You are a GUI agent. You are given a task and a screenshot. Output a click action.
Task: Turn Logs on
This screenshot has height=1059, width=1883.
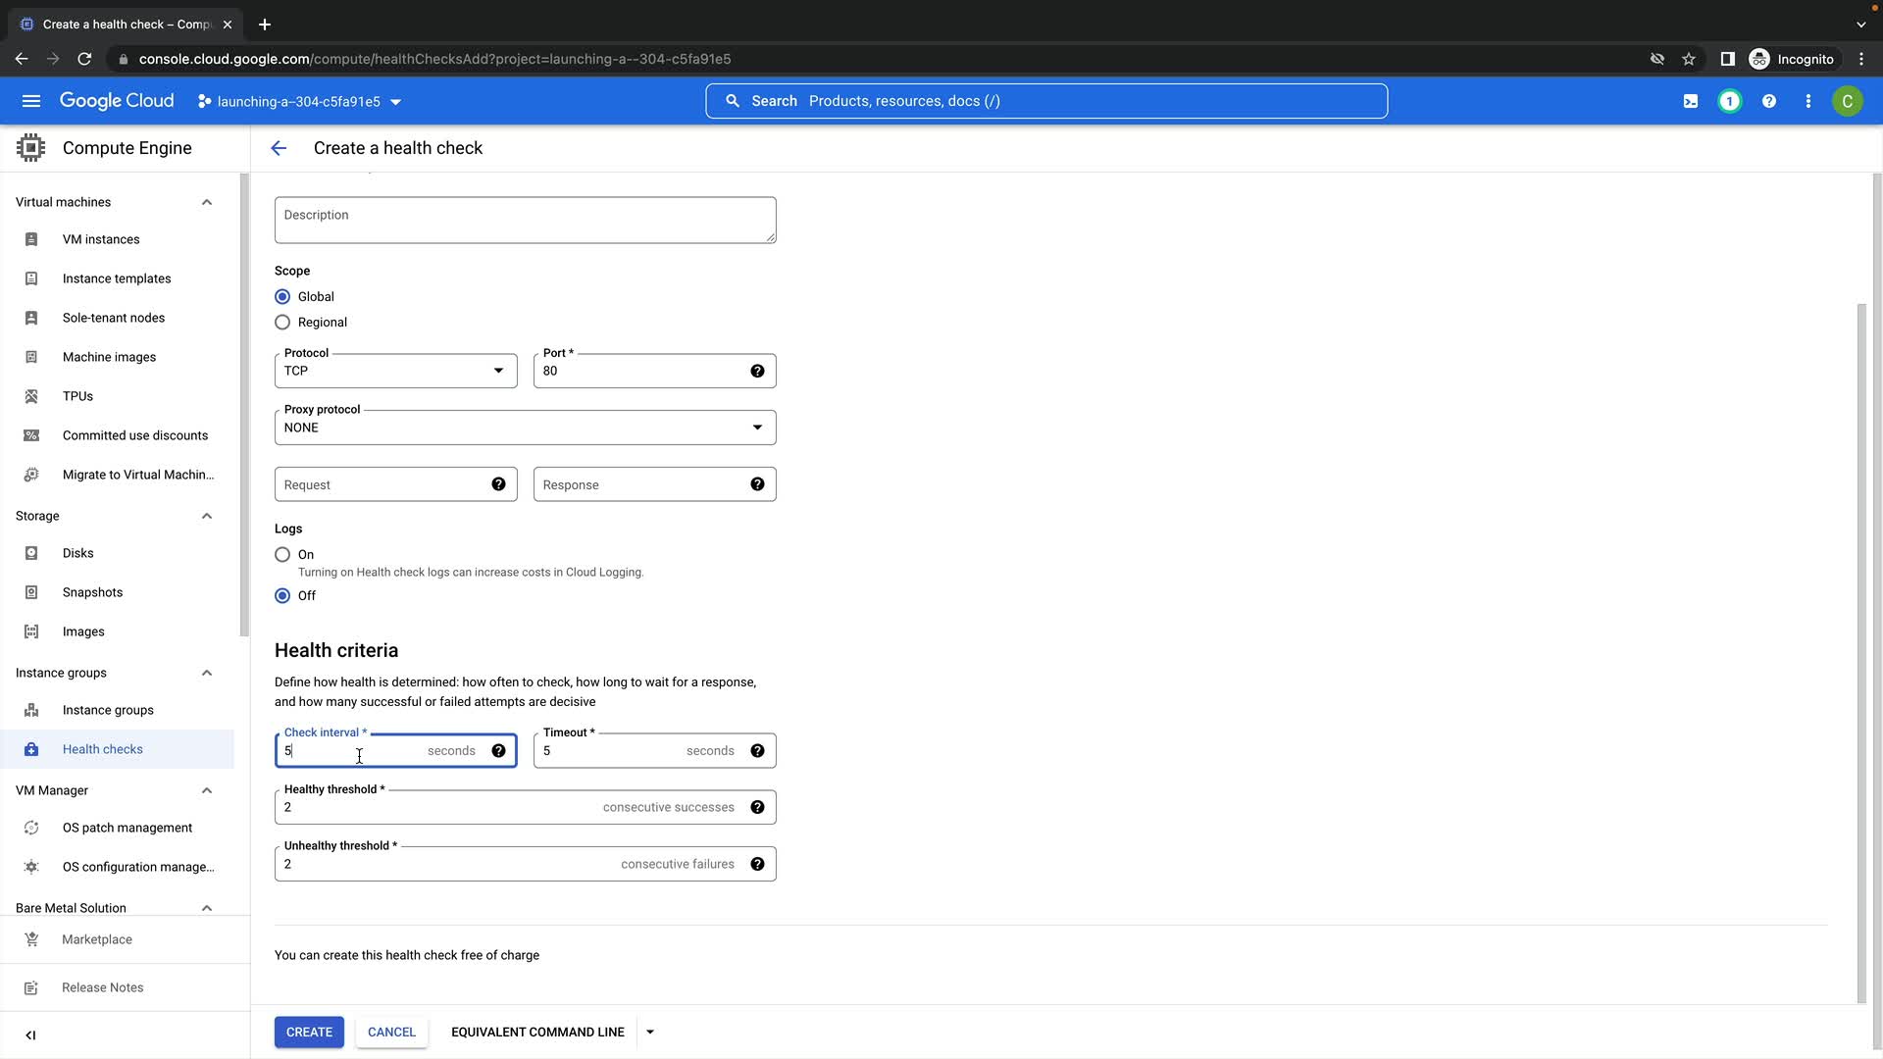282,555
